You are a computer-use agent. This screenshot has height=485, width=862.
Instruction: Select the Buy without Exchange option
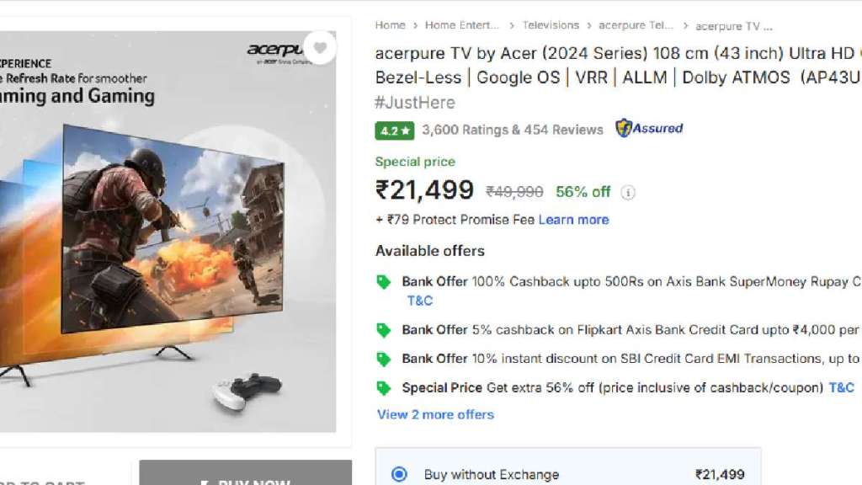click(400, 474)
